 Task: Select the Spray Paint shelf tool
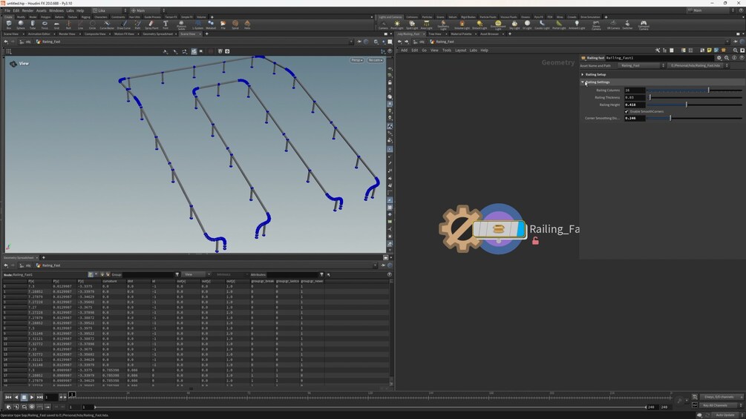click(x=151, y=24)
